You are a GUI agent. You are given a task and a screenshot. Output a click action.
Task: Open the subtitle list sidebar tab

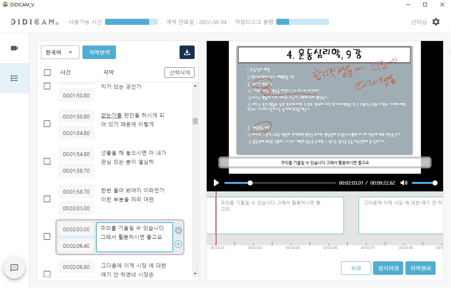pyautogui.click(x=14, y=78)
